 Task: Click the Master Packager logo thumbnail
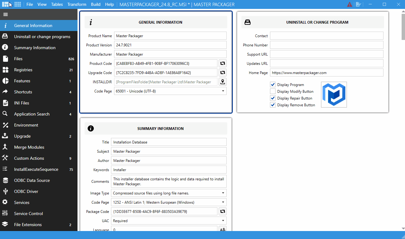(x=334, y=95)
